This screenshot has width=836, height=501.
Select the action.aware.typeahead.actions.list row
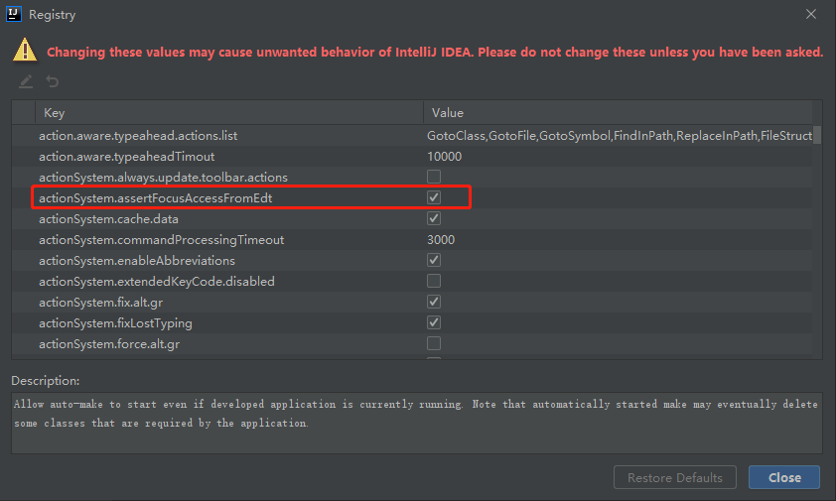click(x=412, y=135)
